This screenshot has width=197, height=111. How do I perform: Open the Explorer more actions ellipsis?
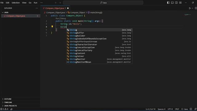coord(37,8)
